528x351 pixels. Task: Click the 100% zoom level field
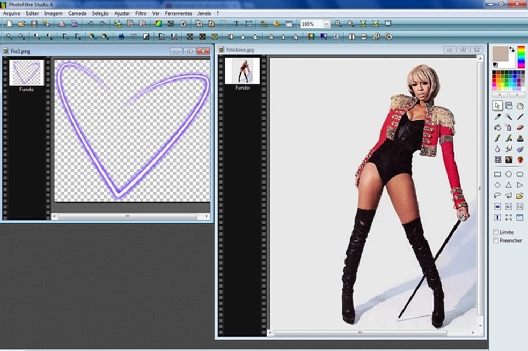(x=312, y=24)
